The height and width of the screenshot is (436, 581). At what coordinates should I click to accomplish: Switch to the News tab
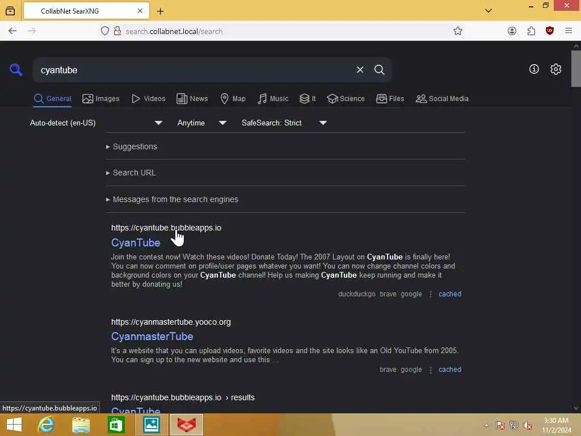pyautogui.click(x=192, y=99)
